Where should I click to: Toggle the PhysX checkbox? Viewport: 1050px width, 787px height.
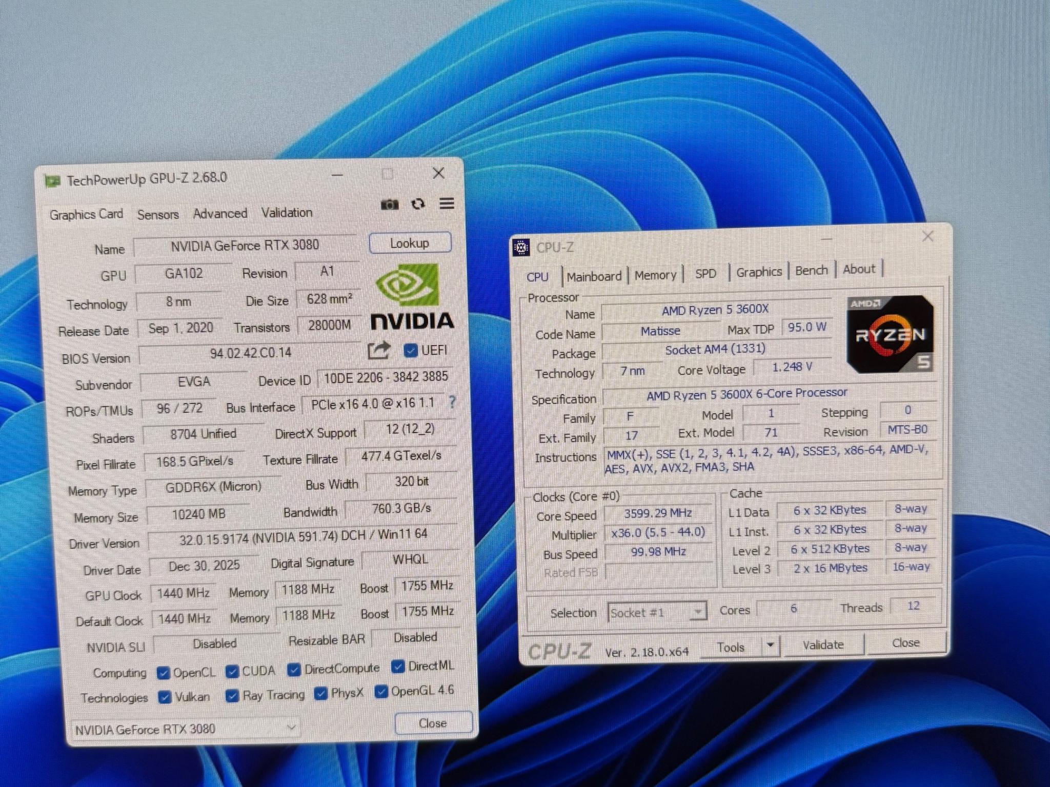coord(321,694)
